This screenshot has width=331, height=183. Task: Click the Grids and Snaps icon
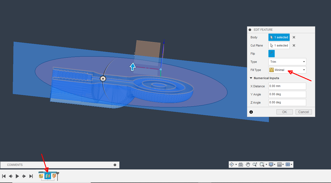[280, 165]
